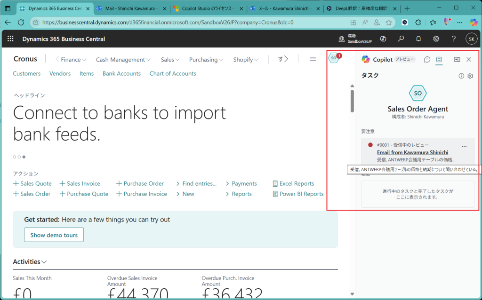Focus the browser address bar URL
Screen dimensions: 482x300
pyautogui.click(x=168, y=23)
